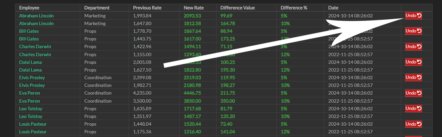Open Elvis Presley link in 2,399.08 row

(x=32, y=78)
